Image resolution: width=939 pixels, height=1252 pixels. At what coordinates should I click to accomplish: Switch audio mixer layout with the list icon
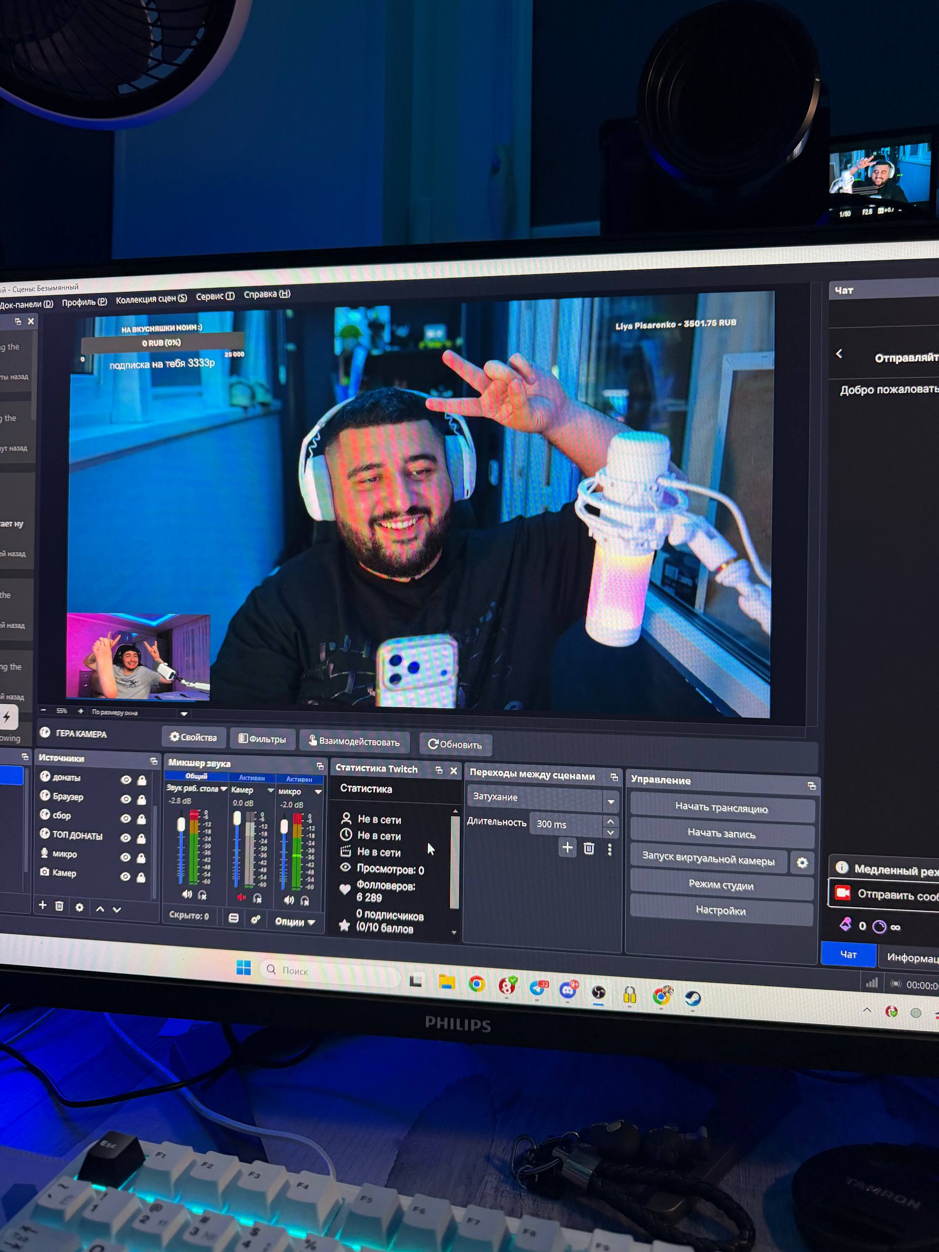coord(233,917)
